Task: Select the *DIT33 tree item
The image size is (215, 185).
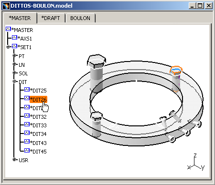Action: coord(38,125)
